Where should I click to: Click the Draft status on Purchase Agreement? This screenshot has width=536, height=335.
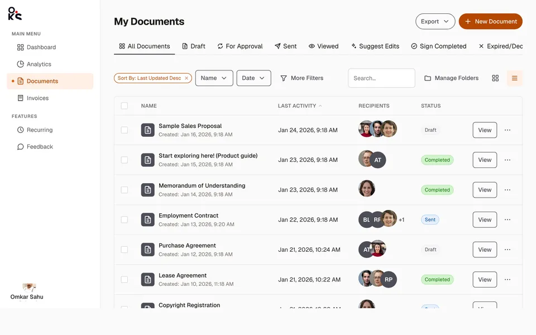coord(430,250)
